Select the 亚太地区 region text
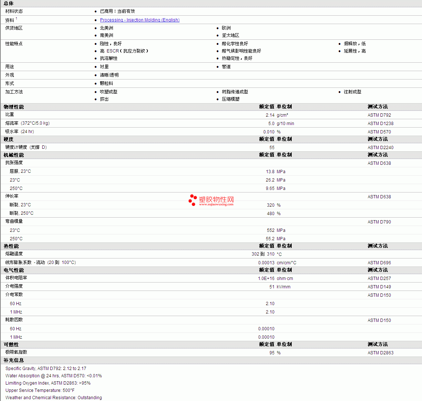Image resolution: width=422 pixels, height=401 pixels. point(230,35)
